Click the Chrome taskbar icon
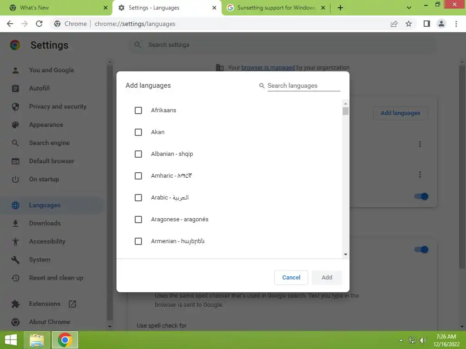The image size is (466, 349). tap(65, 340)
